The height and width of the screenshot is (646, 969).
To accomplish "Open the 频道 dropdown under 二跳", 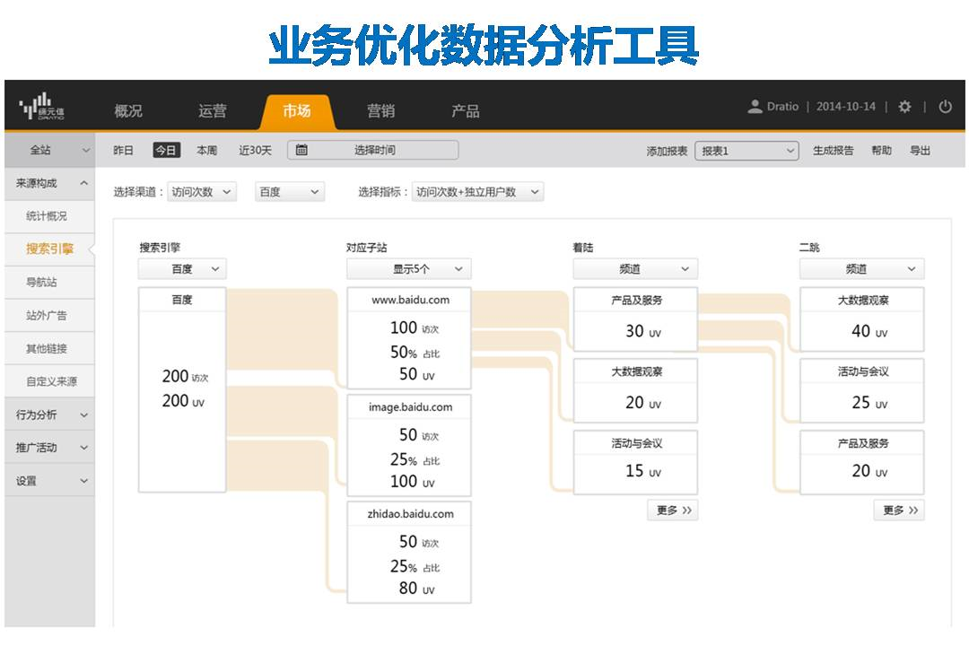I will coord(862,269).
